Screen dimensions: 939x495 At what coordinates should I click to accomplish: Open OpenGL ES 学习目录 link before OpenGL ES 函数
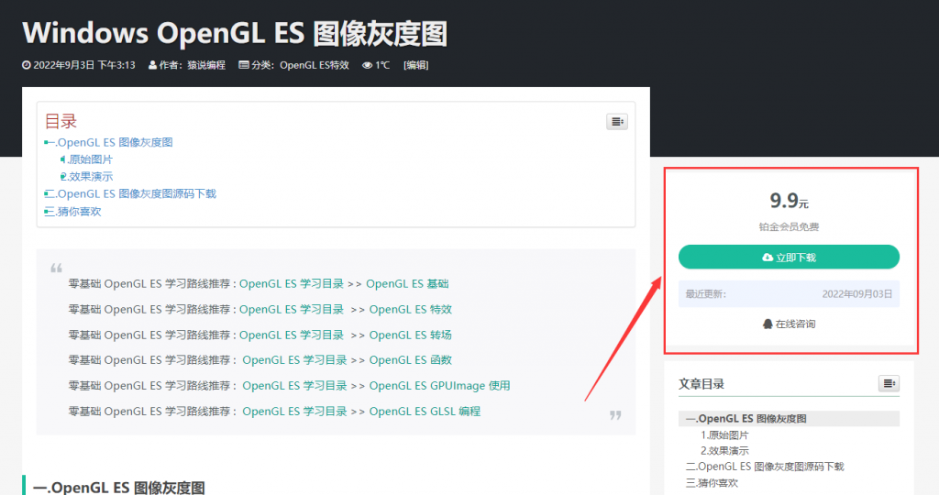point(294,359)
